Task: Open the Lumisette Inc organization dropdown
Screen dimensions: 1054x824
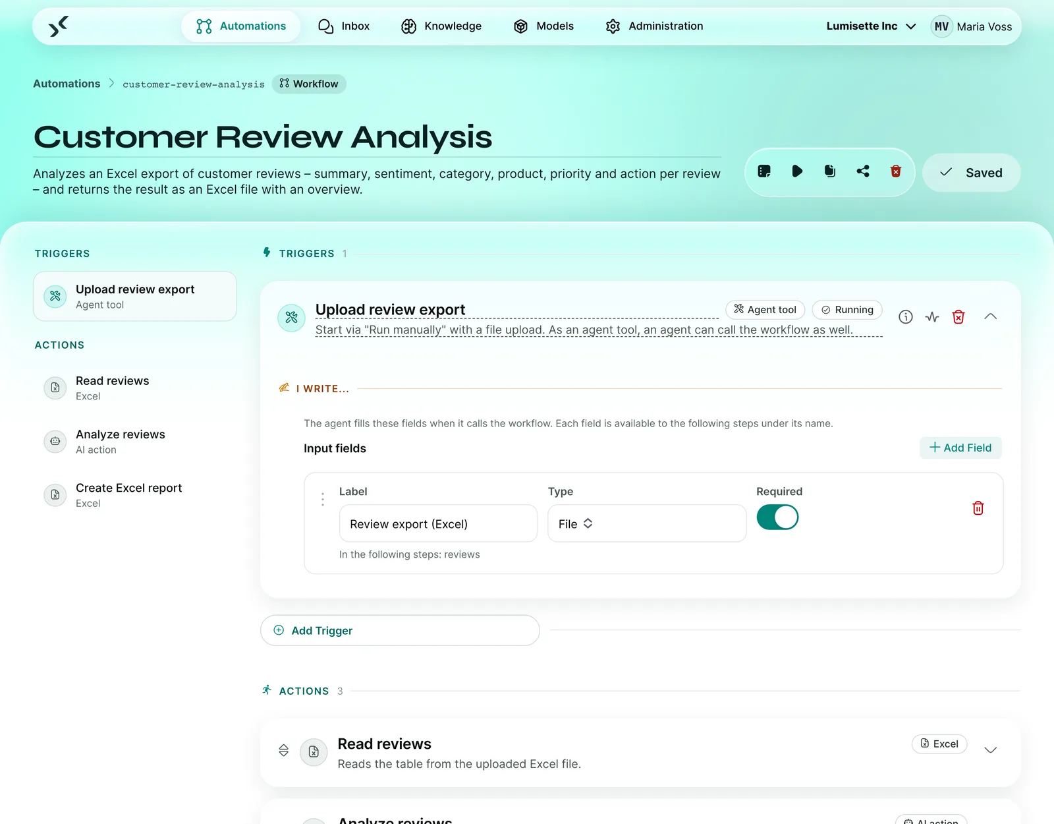Action: click(x=871, y=26)
